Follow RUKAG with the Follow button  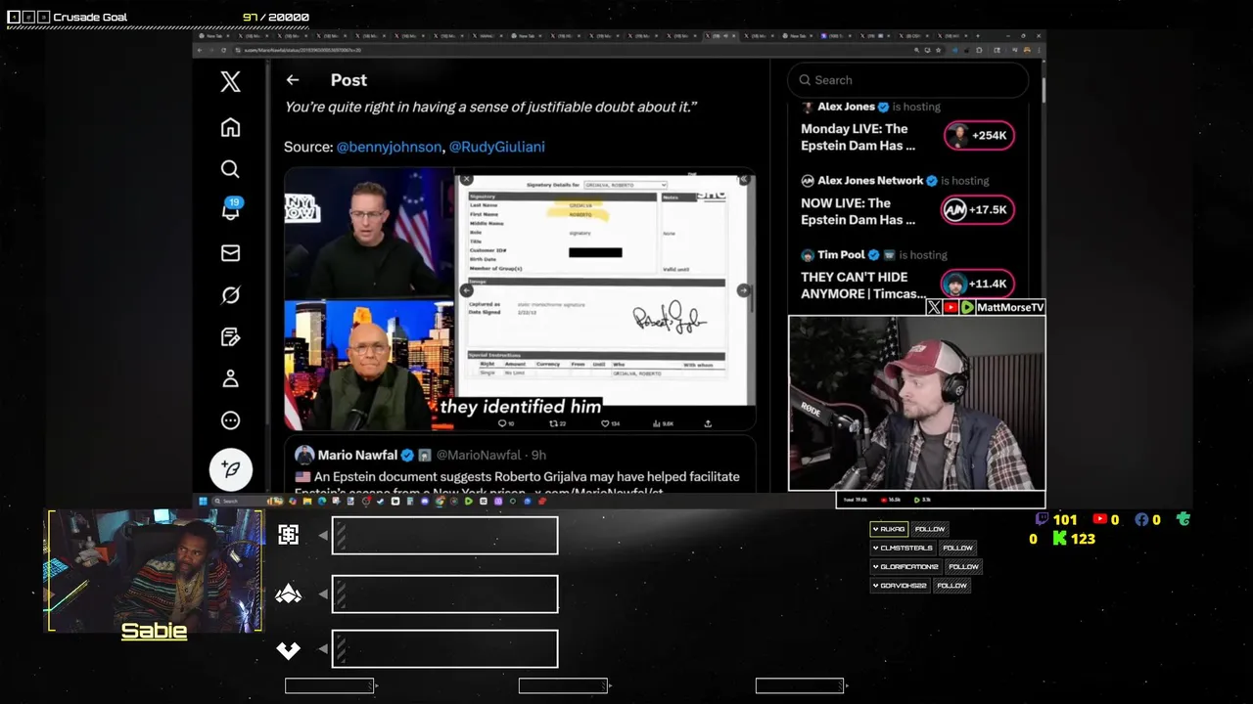coord(930,529)
